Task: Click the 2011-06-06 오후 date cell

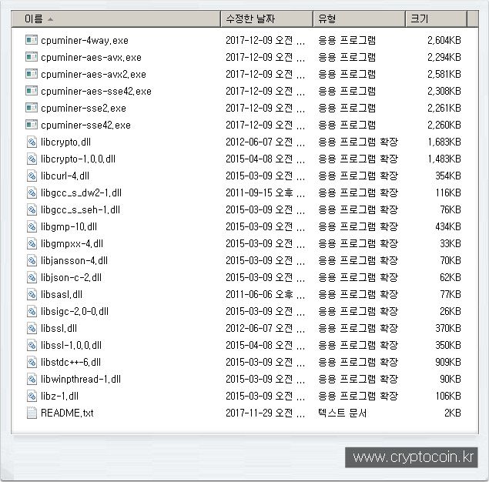Action: (x=265, y=294)
